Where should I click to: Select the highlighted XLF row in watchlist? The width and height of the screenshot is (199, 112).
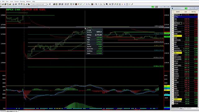pos(185,36)
